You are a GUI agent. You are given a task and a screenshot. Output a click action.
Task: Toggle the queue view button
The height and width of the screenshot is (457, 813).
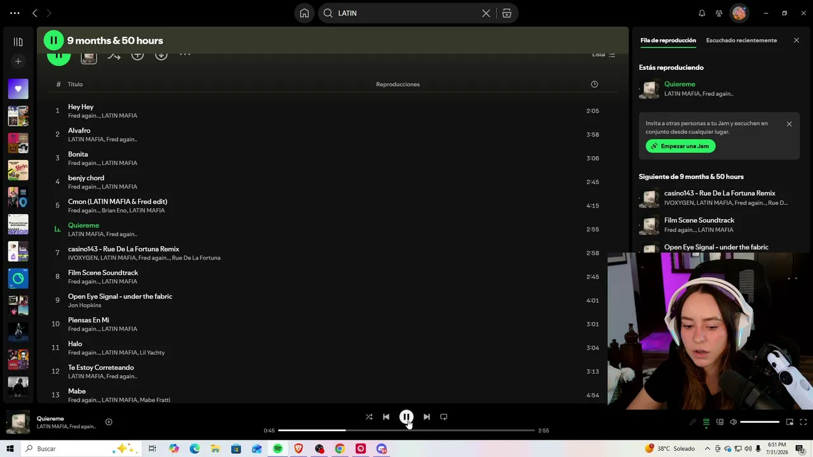(706, 422)
